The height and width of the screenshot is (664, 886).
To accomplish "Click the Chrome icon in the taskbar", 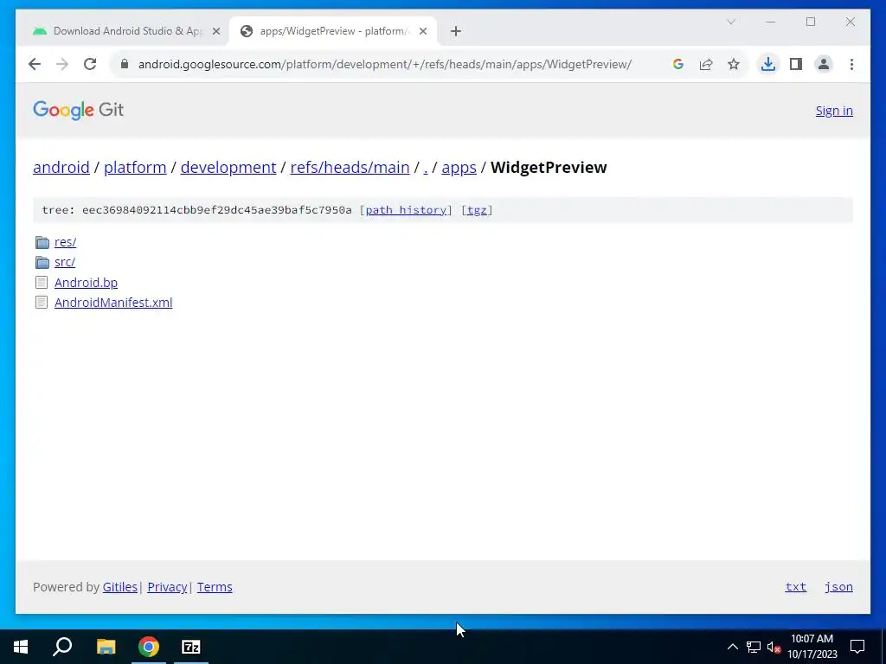I will (x=149, y=647).
